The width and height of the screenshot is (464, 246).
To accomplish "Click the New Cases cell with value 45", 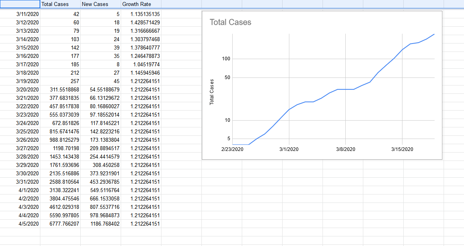I will coord(101,81).
